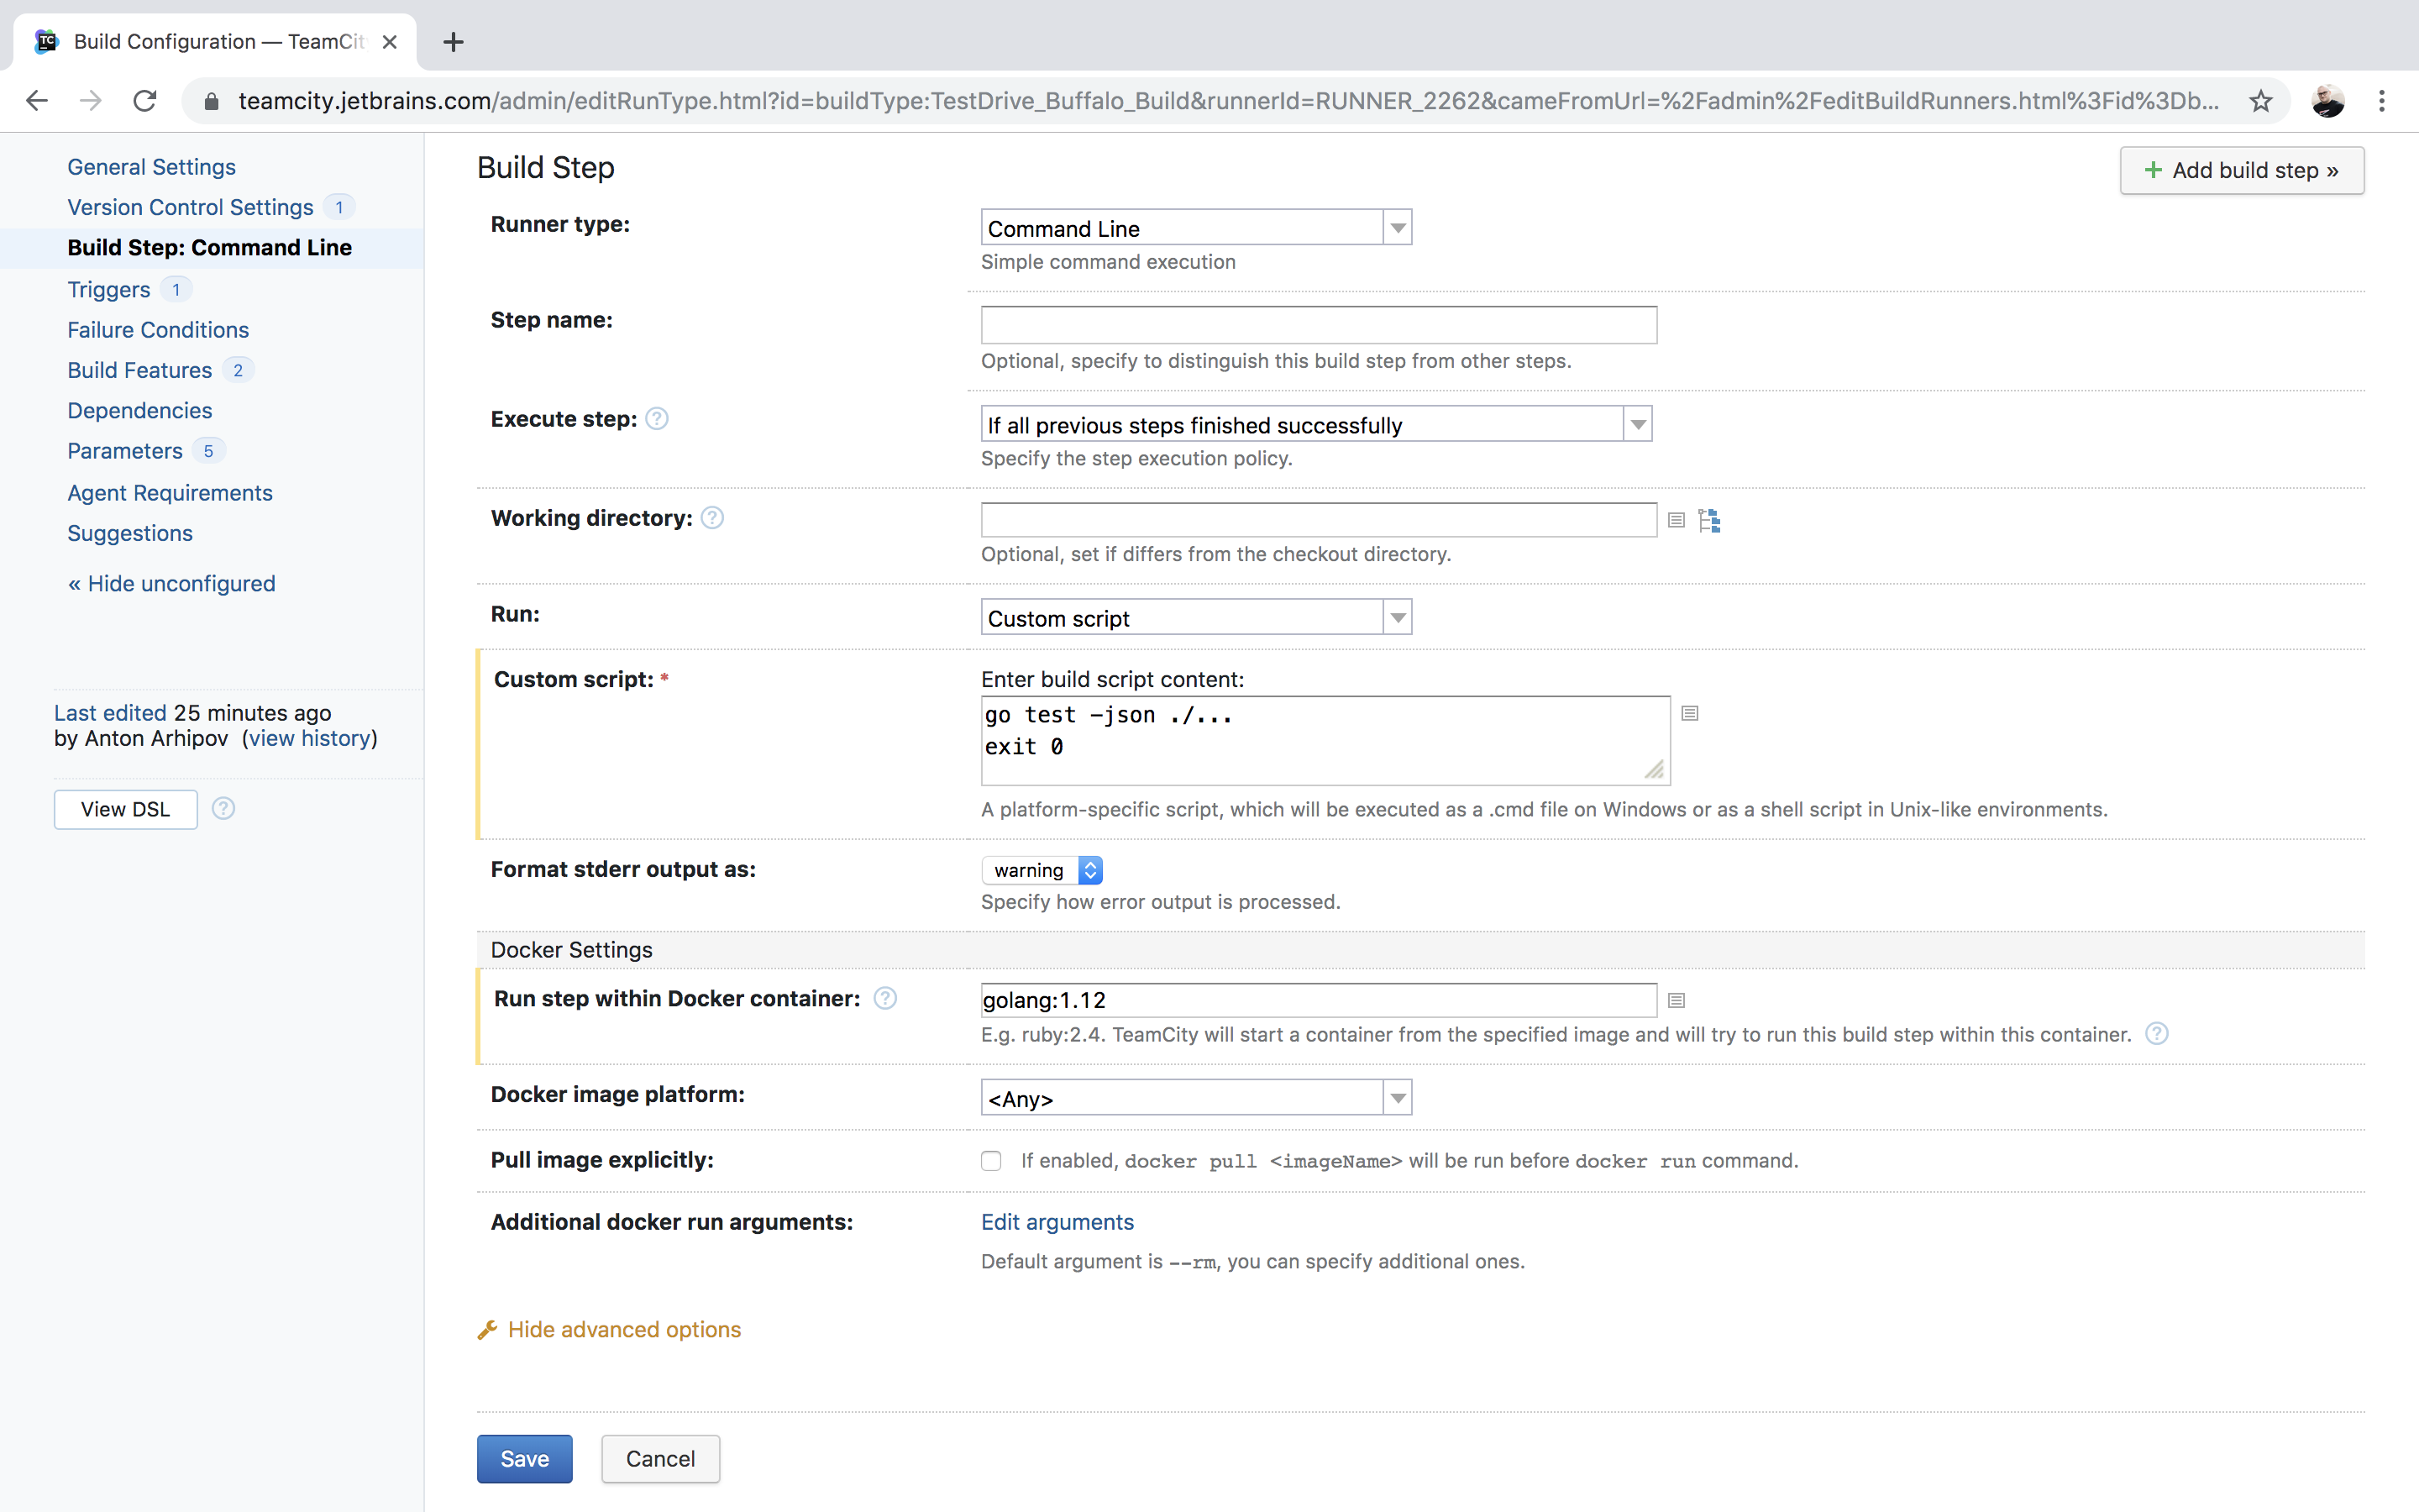Click the Save button to apply changes

(522, 1458)
